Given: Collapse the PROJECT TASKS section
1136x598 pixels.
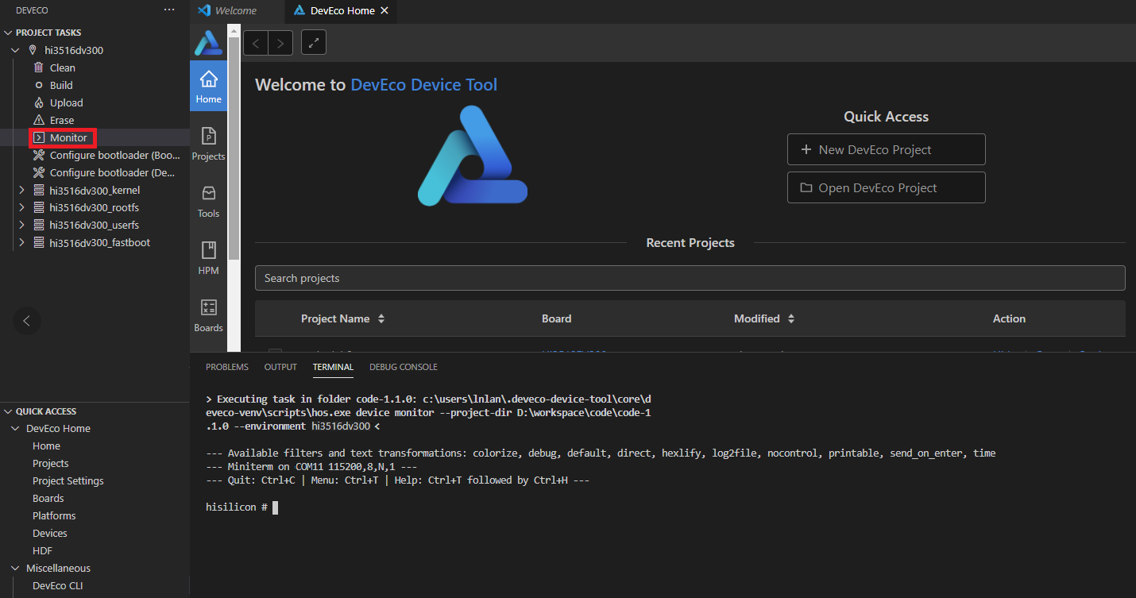Looking at the screenshot, I should click(x=9, y=33).
